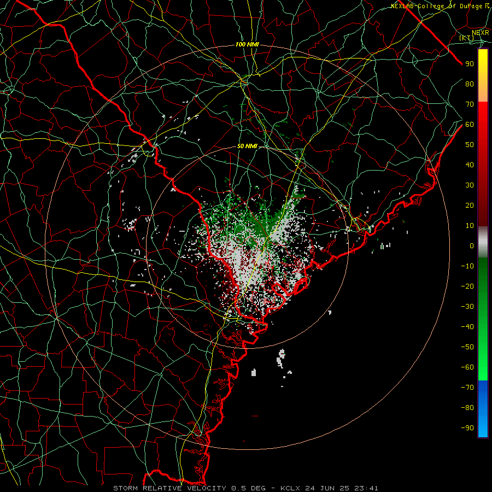Click the -20 value on the velocity scale

[467, 286]
